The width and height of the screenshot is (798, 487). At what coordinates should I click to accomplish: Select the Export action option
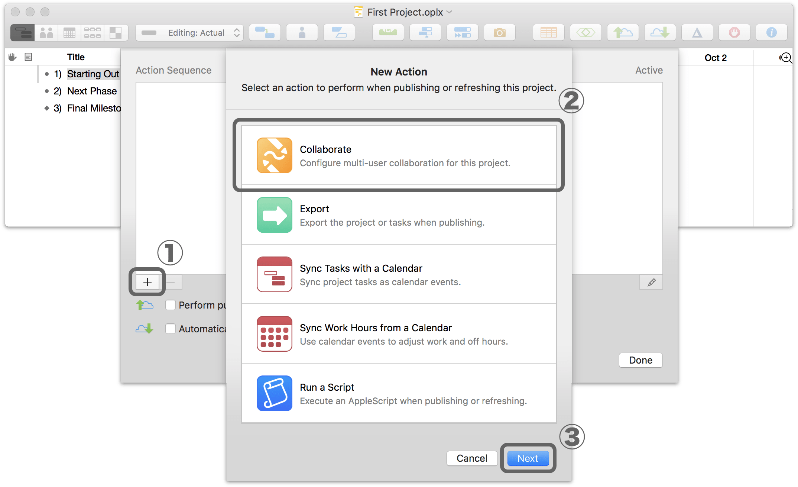399,214
